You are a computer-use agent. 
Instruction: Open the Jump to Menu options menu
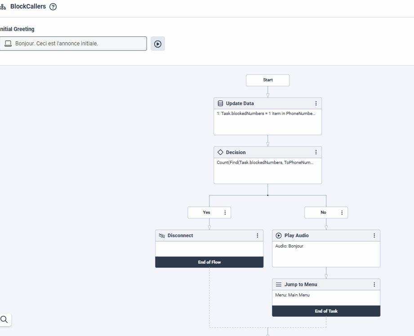pyautogui.click(x=374, y=284)
